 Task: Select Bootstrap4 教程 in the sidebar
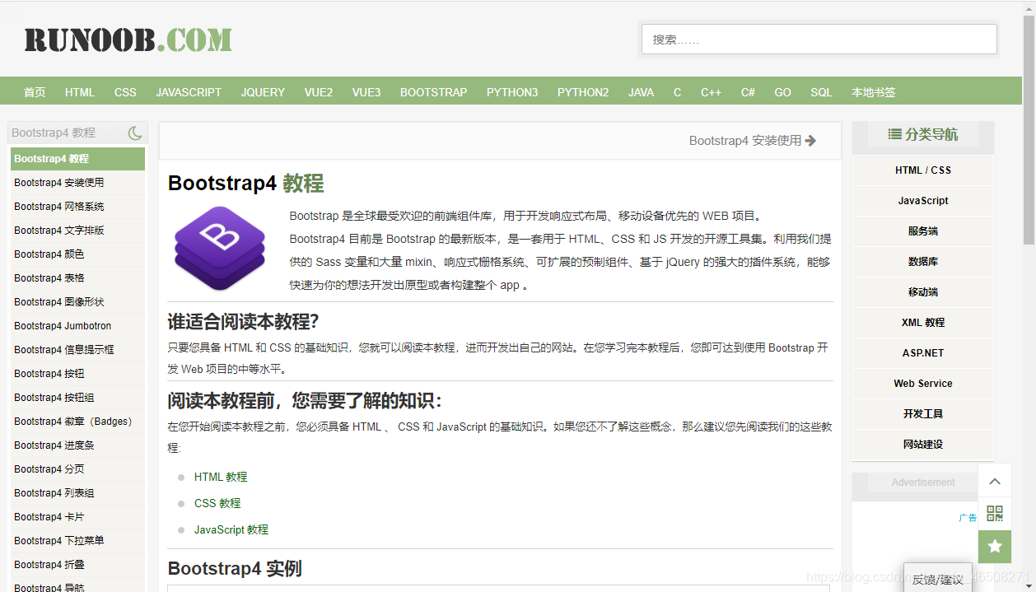point(77,159)
